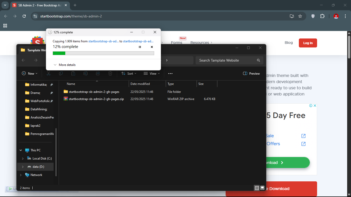
Task: Open the Sort dropdown menu
Action: point(129,74)
